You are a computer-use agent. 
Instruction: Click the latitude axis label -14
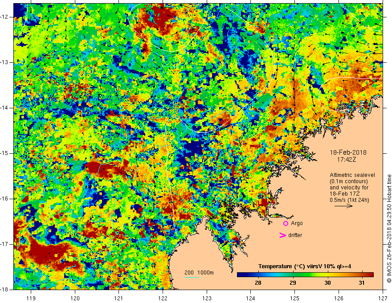click(5, 108)
